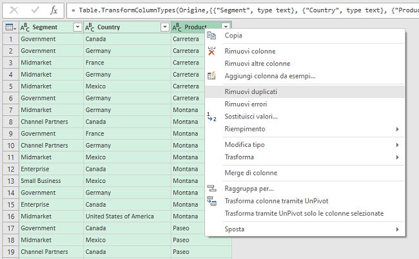
Task: Open Country column filter dropdown
Action: [x=165, y=27]
